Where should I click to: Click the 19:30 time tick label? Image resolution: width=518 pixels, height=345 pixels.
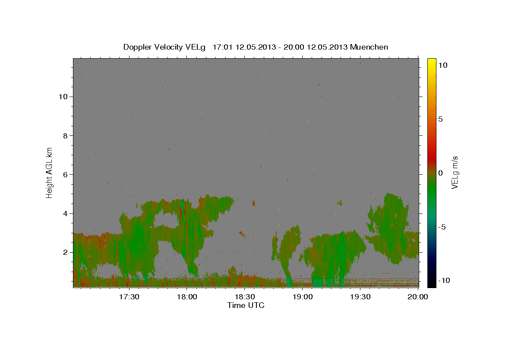tap(360, 297)
